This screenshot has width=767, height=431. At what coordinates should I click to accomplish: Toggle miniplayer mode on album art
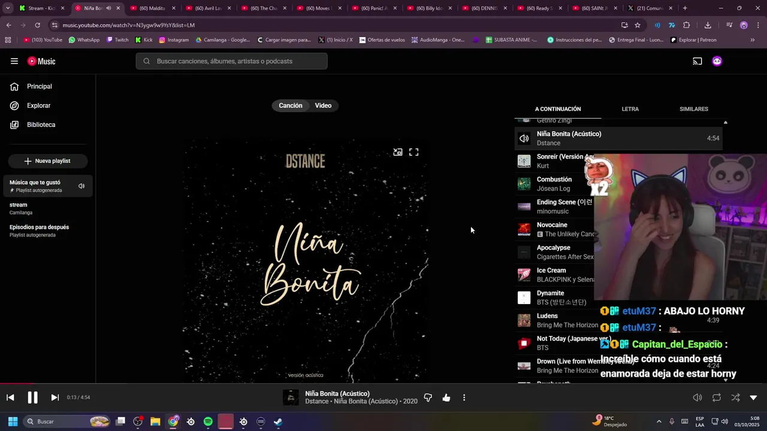coord(397,152)
